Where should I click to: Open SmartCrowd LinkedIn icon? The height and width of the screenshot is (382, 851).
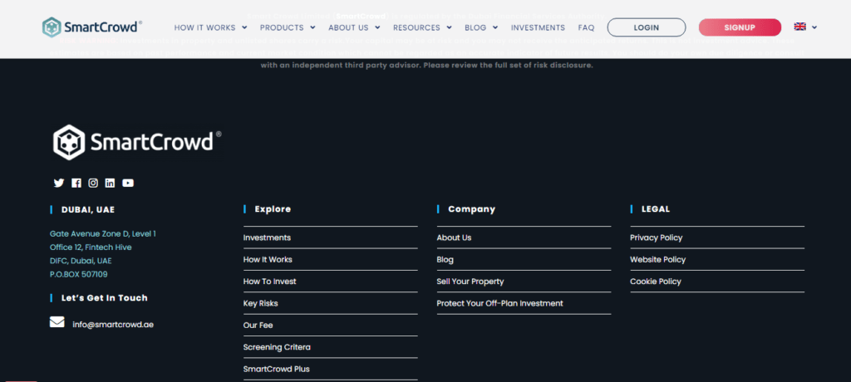pyautogui.click(x=111, y=183)
